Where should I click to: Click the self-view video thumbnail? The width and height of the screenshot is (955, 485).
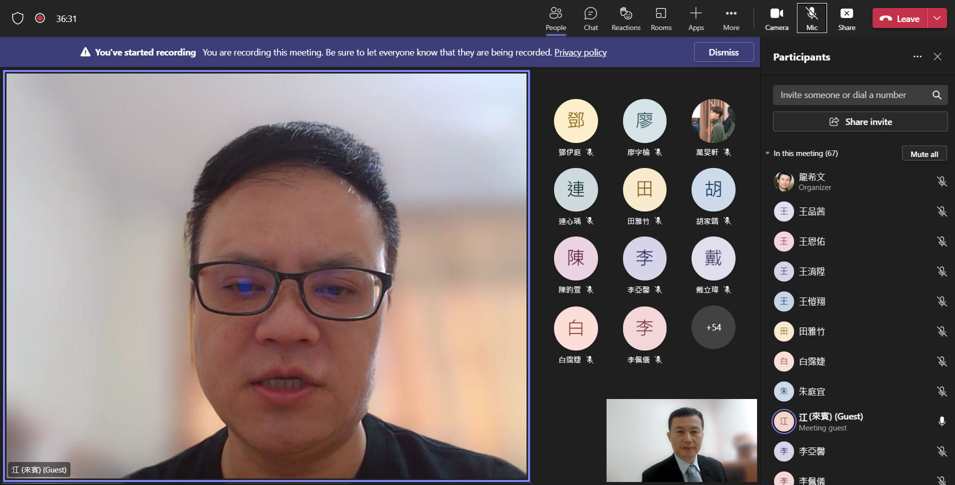click(681, 440)
